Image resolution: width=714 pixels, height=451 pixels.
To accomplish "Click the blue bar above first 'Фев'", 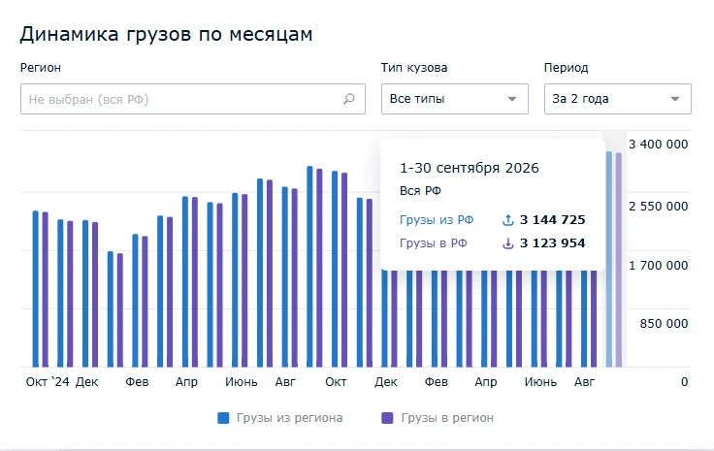I will tap(135, 301).
